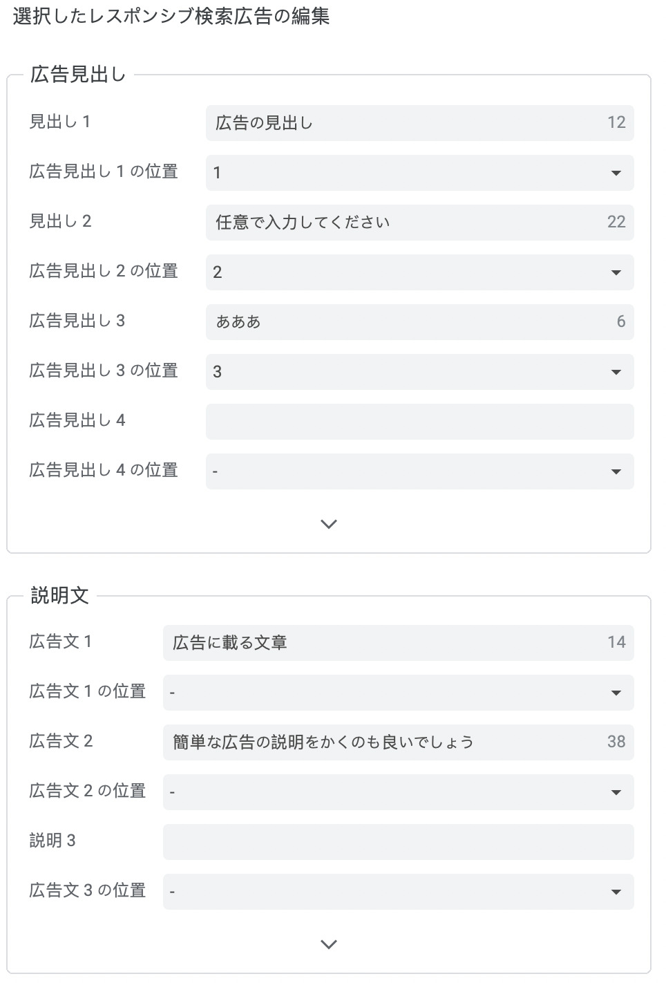This screenshot has width=666, height=983.
Task: Click the 広告見出し 4 の位置 dropdown arrow
Action: click(x=616, y=472)
